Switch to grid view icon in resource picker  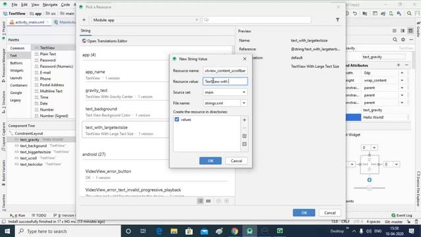pyautogui.click(x=209, y=201)
